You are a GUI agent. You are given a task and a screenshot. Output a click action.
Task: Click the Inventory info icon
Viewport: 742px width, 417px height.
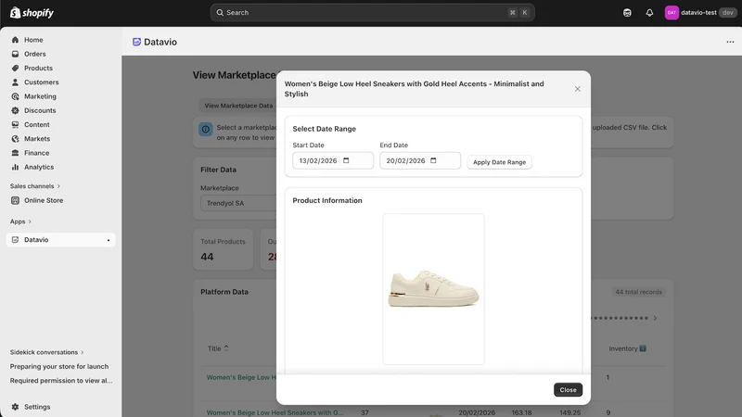point(643,348)
